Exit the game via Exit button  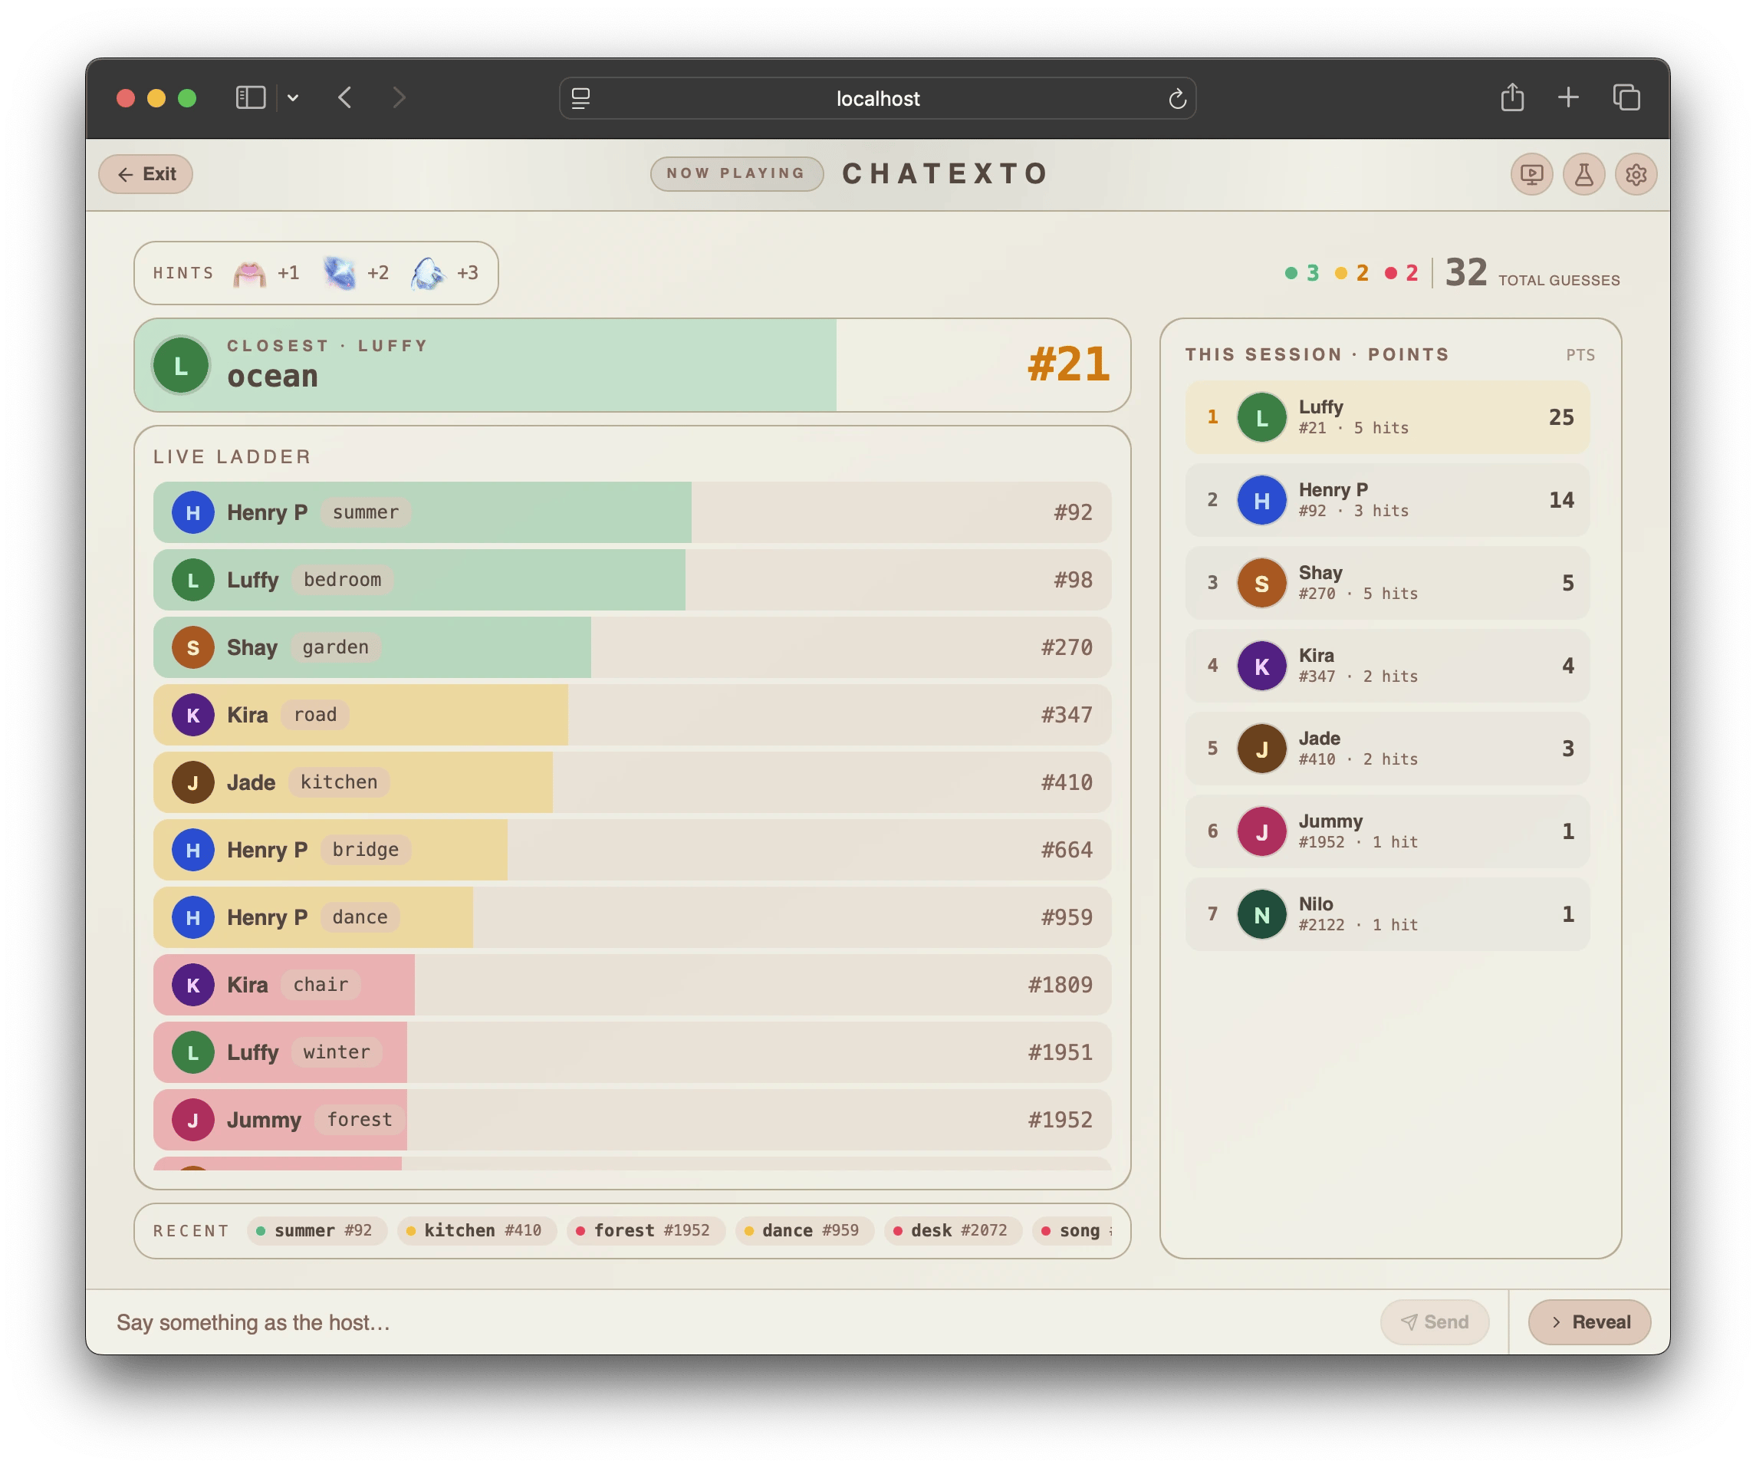(146, 174)
